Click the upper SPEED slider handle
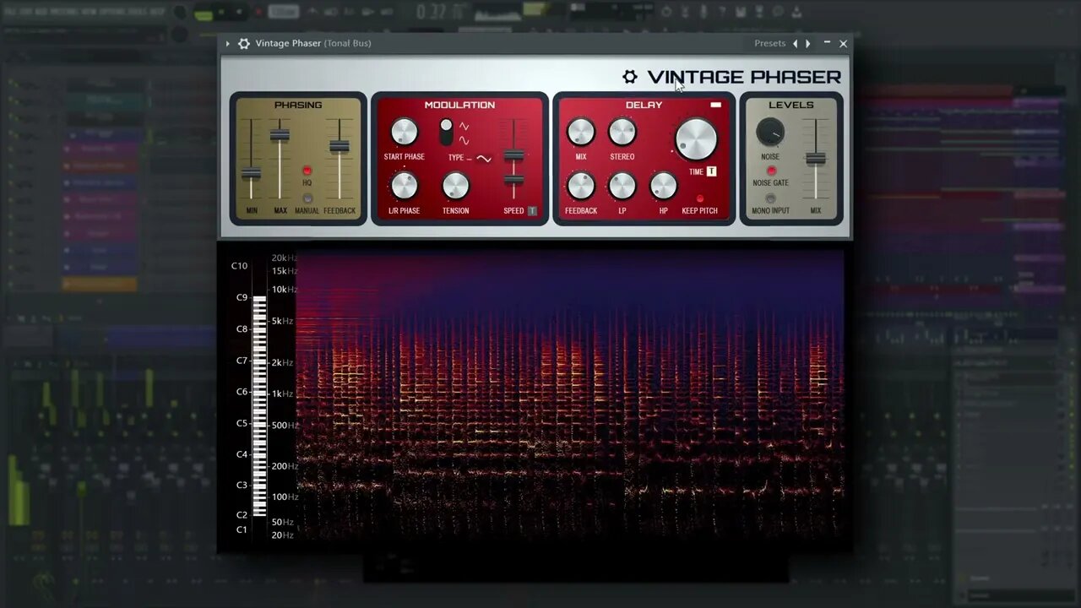This screenshot has height=608, width=1081. 513,155
